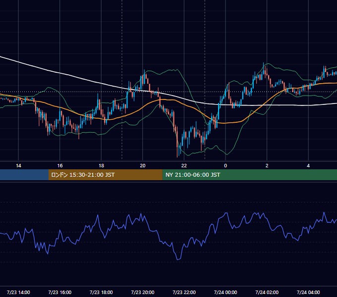Click the 7/23 20:00 date label

[143, 292]
